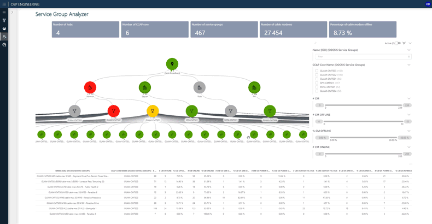This screenshot has height=224, width=432.
Task: Click the KB user avatar
Action: (428, 4)
